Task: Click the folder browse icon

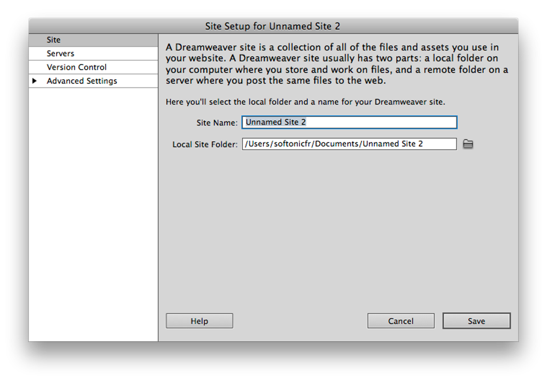Action: pyautogui.click(x=468, y=144)
